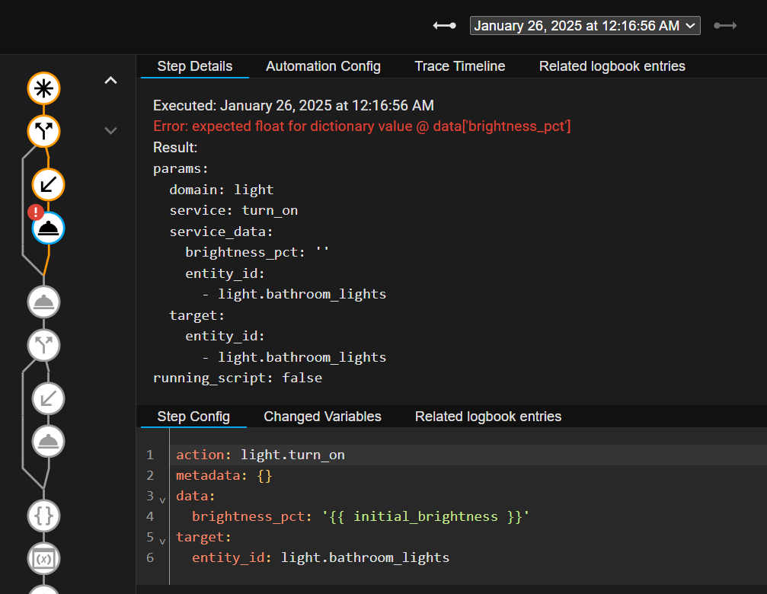Image resolution: width=767 pixels, height=594 pixels.
Task: Open the Trace Timeline tab
Action: (x=459, y=66)
